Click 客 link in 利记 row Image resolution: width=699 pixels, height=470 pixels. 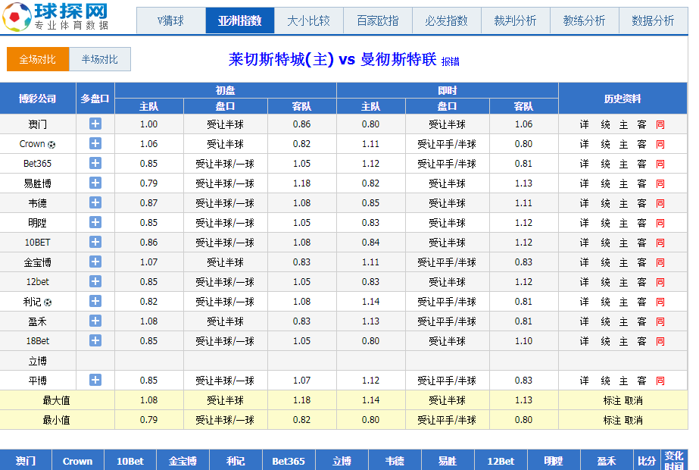pyautogui.click(x=642, y=302)
